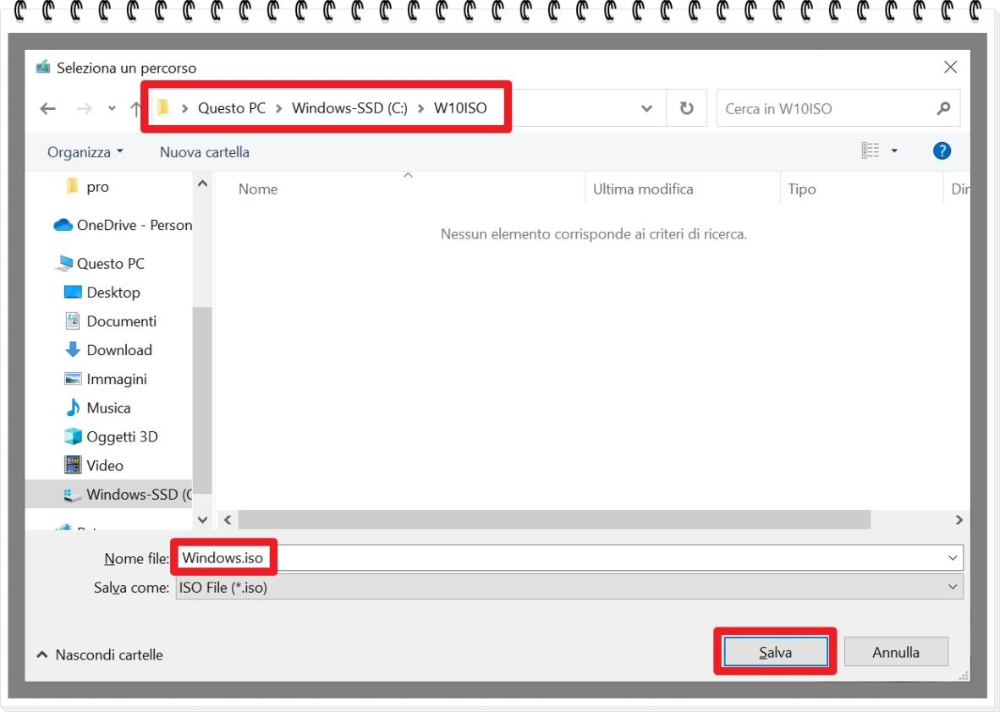Image resolution: width=1000 pixels, height=712 pixels.
Task: Click the Annulla button
Action: (896, 652)
